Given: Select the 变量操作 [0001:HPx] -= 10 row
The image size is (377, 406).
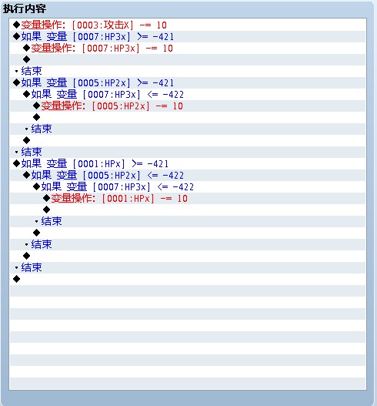Looking at the screenshot, I should tap(188, 198).
